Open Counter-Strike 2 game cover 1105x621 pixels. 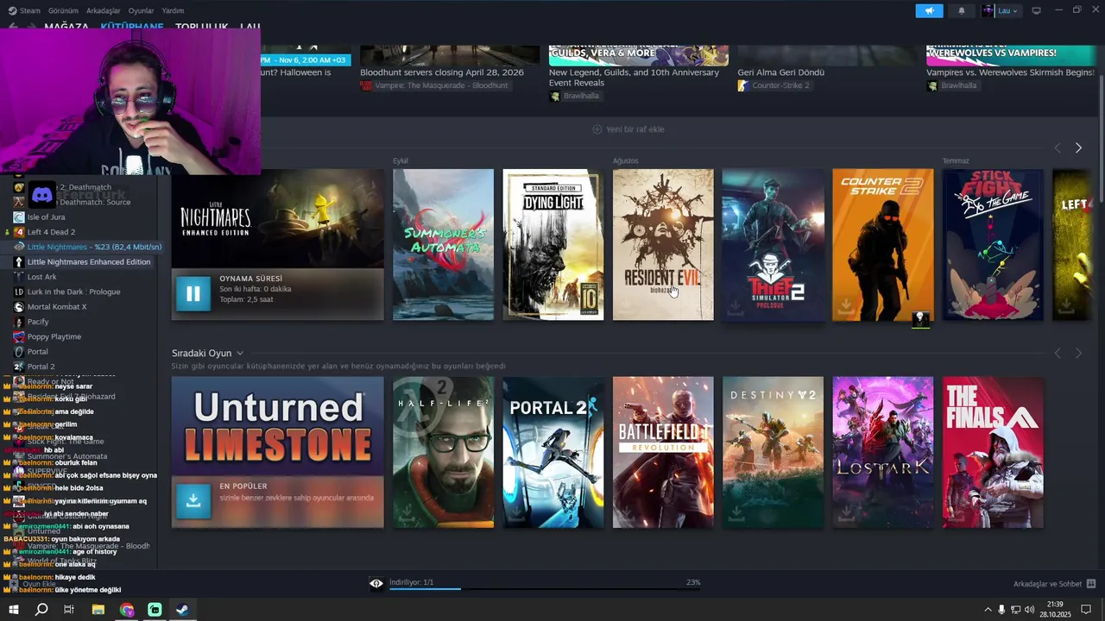(883, 245)
